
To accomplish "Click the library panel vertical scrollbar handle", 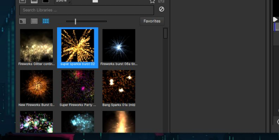I will click(165, 33).
